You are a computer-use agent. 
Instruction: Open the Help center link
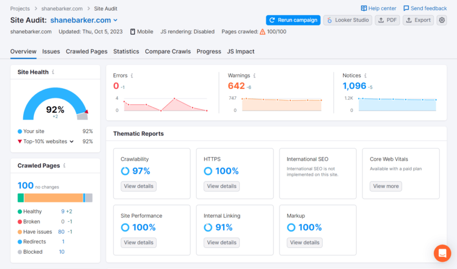378,8
